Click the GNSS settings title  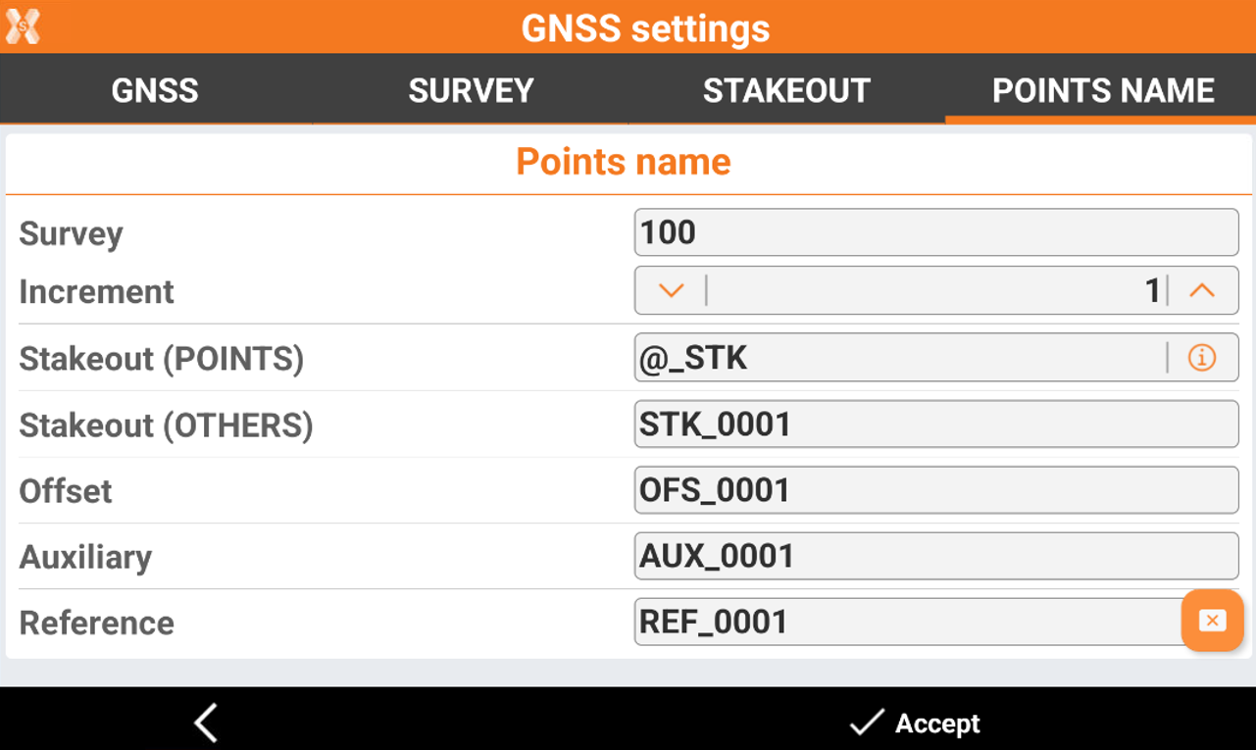pyautogui.click(x=645, y=27)
